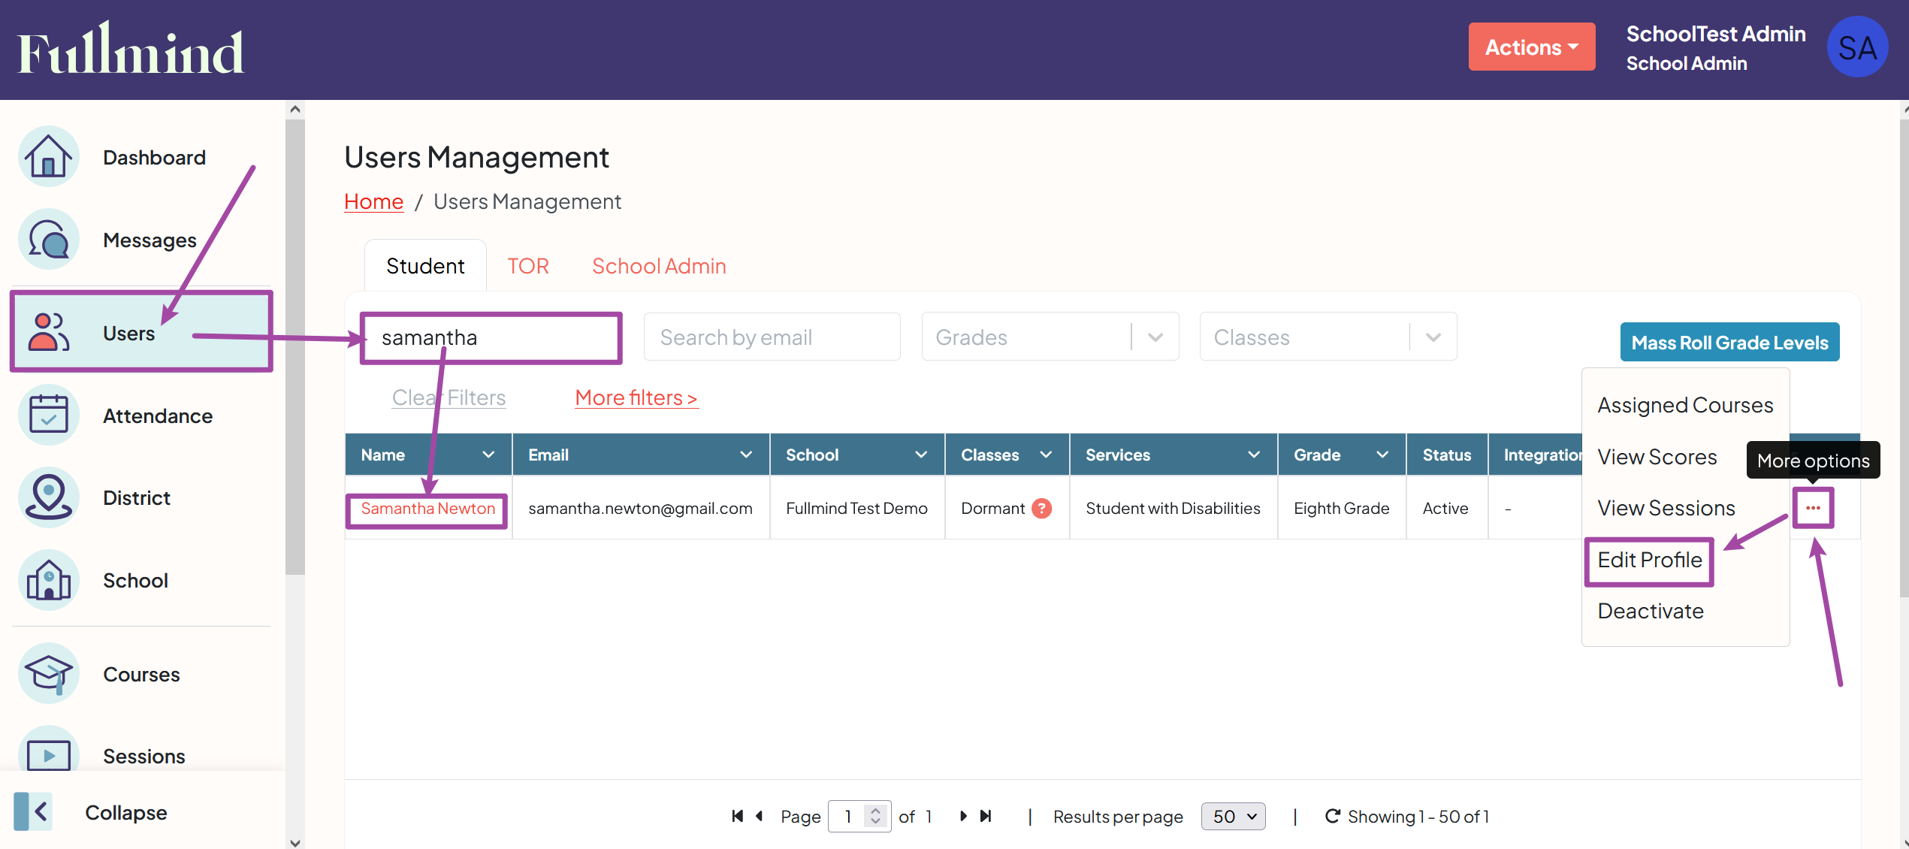Viewport: 1909px width, 849px height.
Task: Open Courses via the graduation cap icon
Action: tap(47, 674)
